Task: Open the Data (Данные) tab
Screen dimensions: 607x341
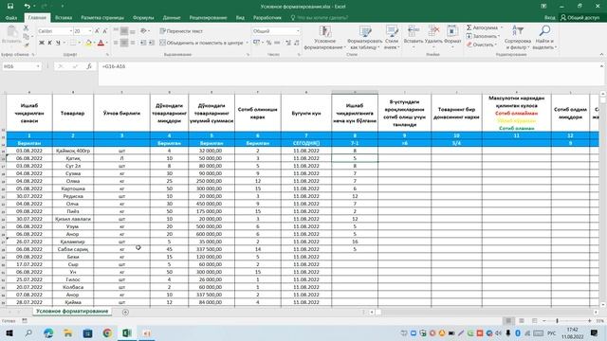Action: pyautogui.click(x=172, y=17)
